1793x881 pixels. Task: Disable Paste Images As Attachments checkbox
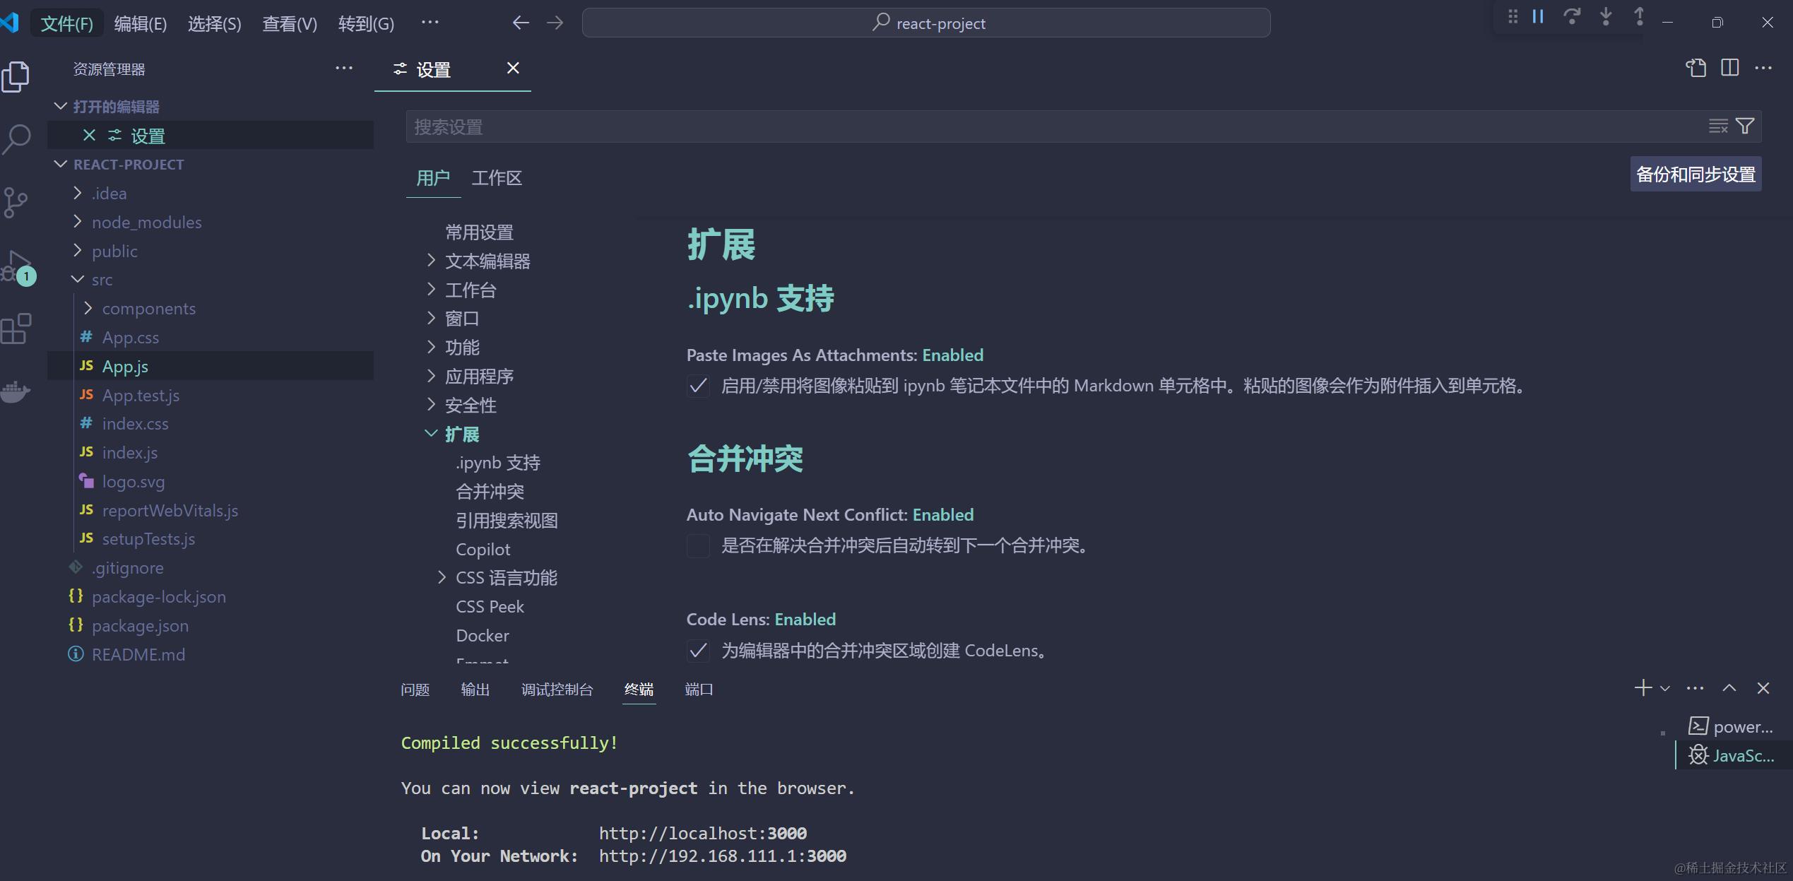698,386
